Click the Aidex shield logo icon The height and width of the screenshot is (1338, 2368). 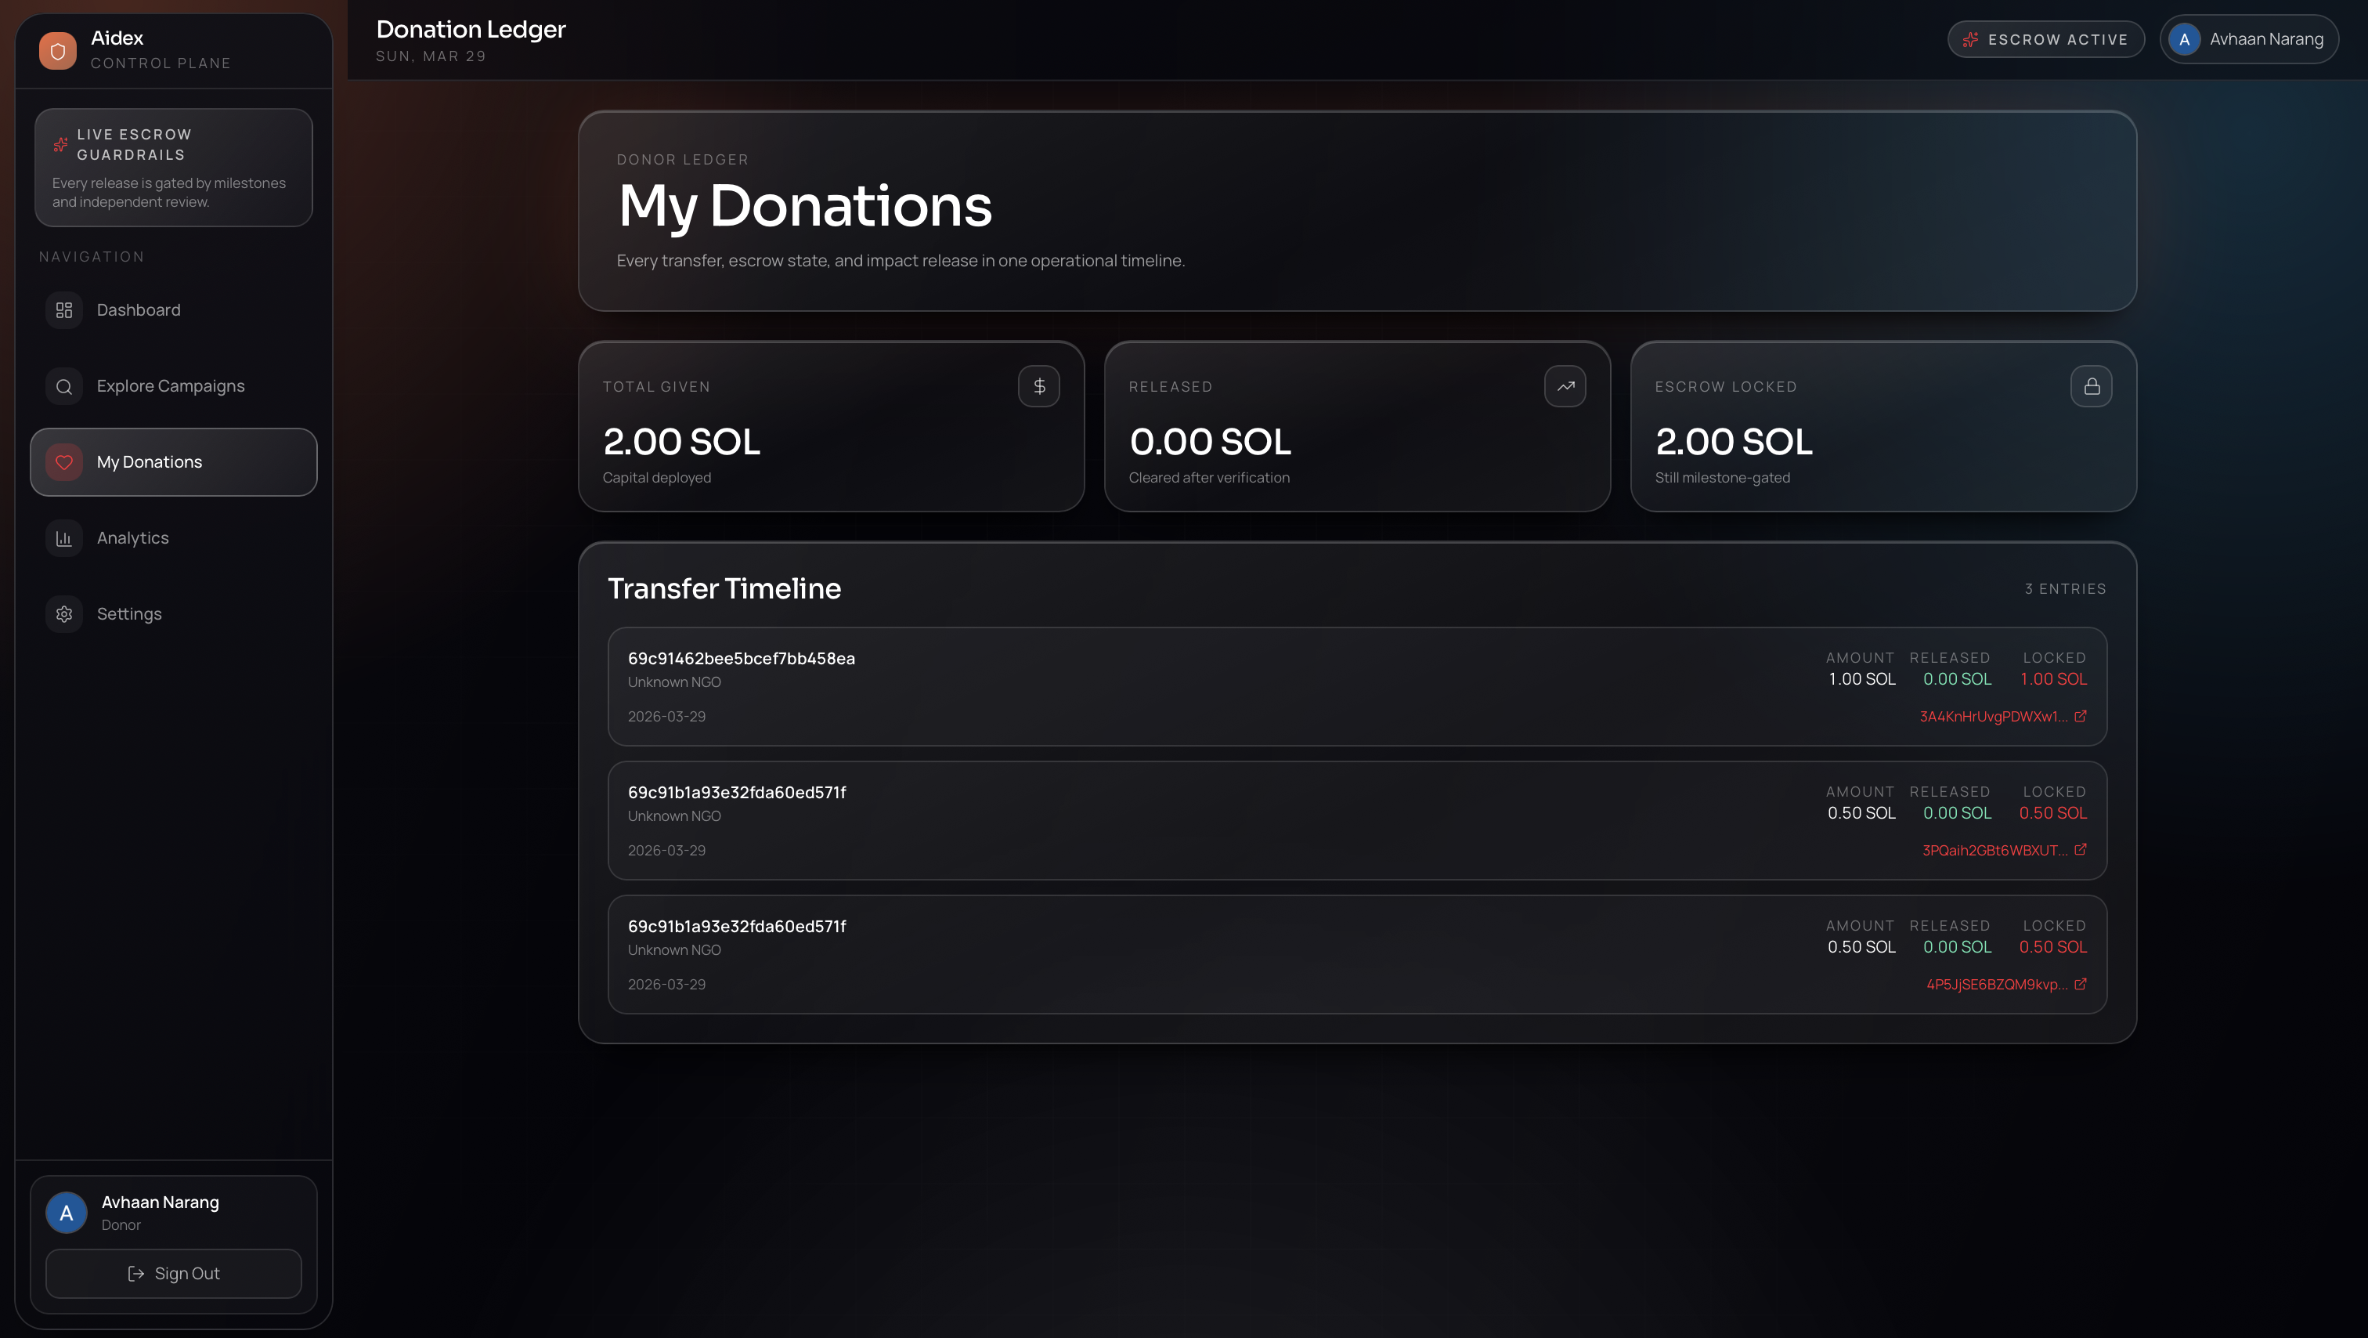point(58,51)
